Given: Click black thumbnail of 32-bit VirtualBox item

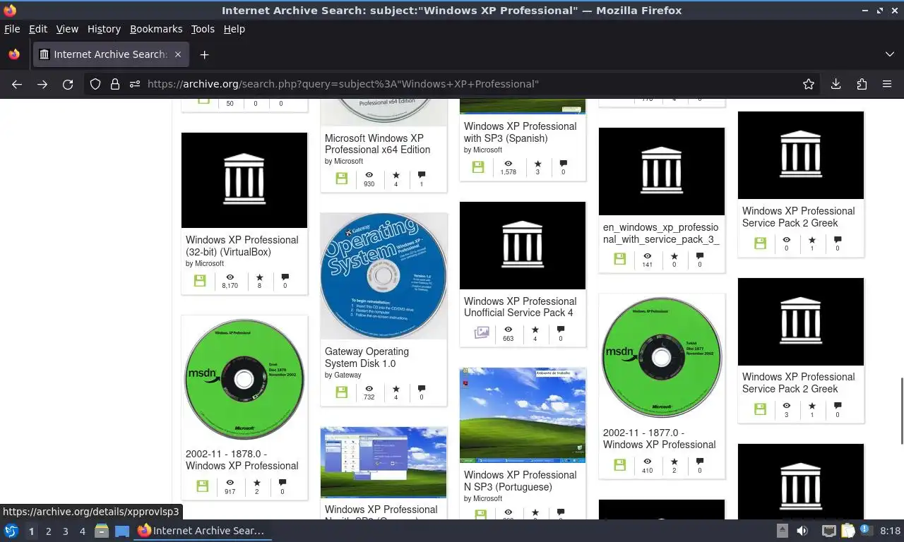Looking at the screenshot, I should pyautogui.click(x=244, y=180).
